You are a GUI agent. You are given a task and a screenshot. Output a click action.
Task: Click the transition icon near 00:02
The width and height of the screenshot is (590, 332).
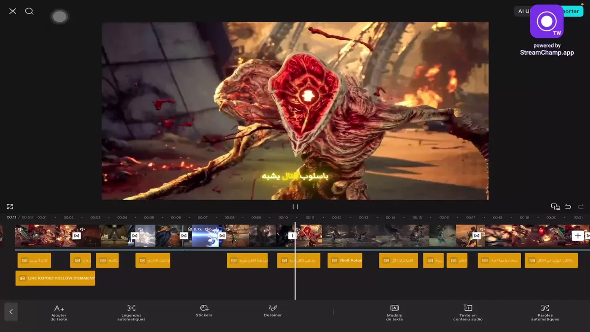point(77,236)
